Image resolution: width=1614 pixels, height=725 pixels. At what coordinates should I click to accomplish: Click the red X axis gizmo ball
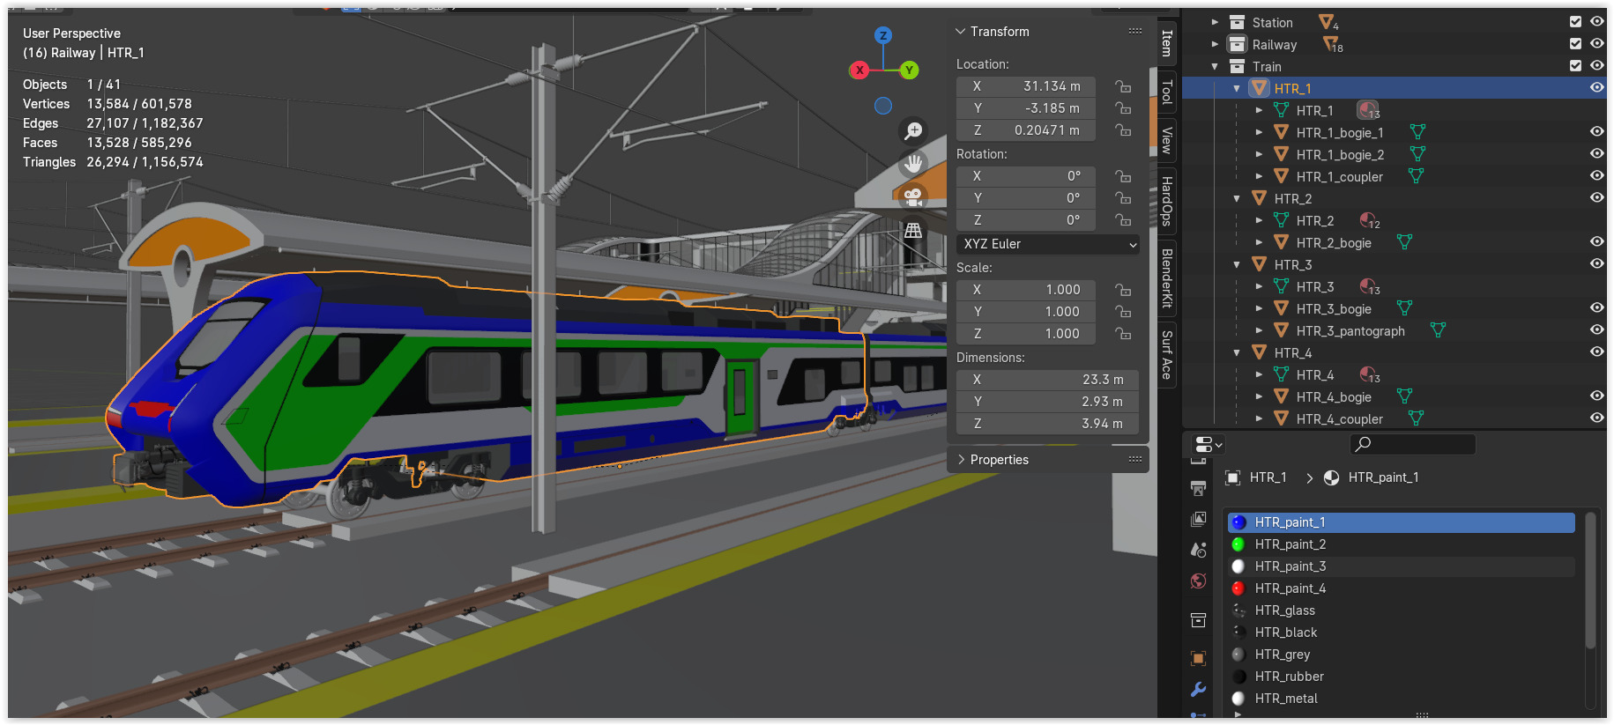[x=859, y=70]
